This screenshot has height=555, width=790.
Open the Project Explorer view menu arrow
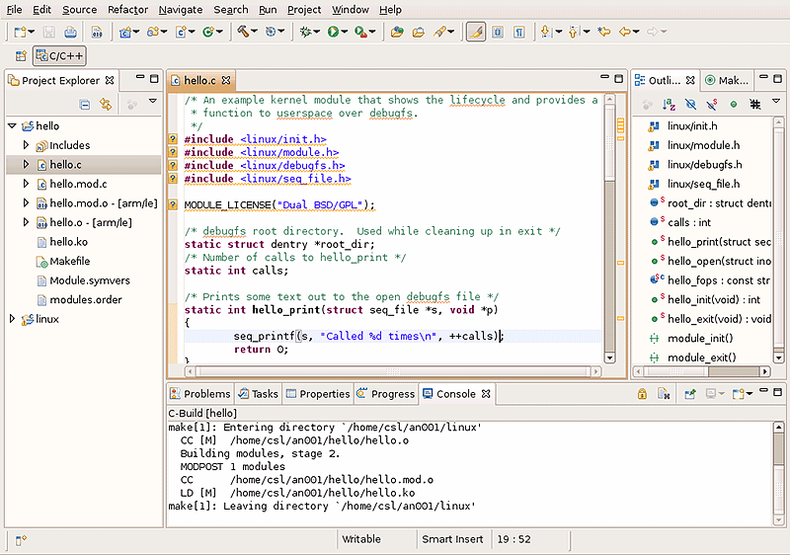pyautogui.click(x=153, y=102)
